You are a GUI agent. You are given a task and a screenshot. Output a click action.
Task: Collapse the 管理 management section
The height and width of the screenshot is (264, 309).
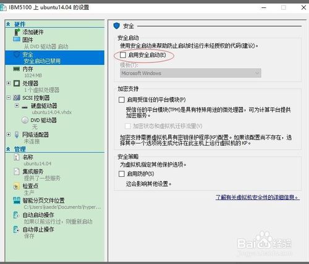(8, 149)
